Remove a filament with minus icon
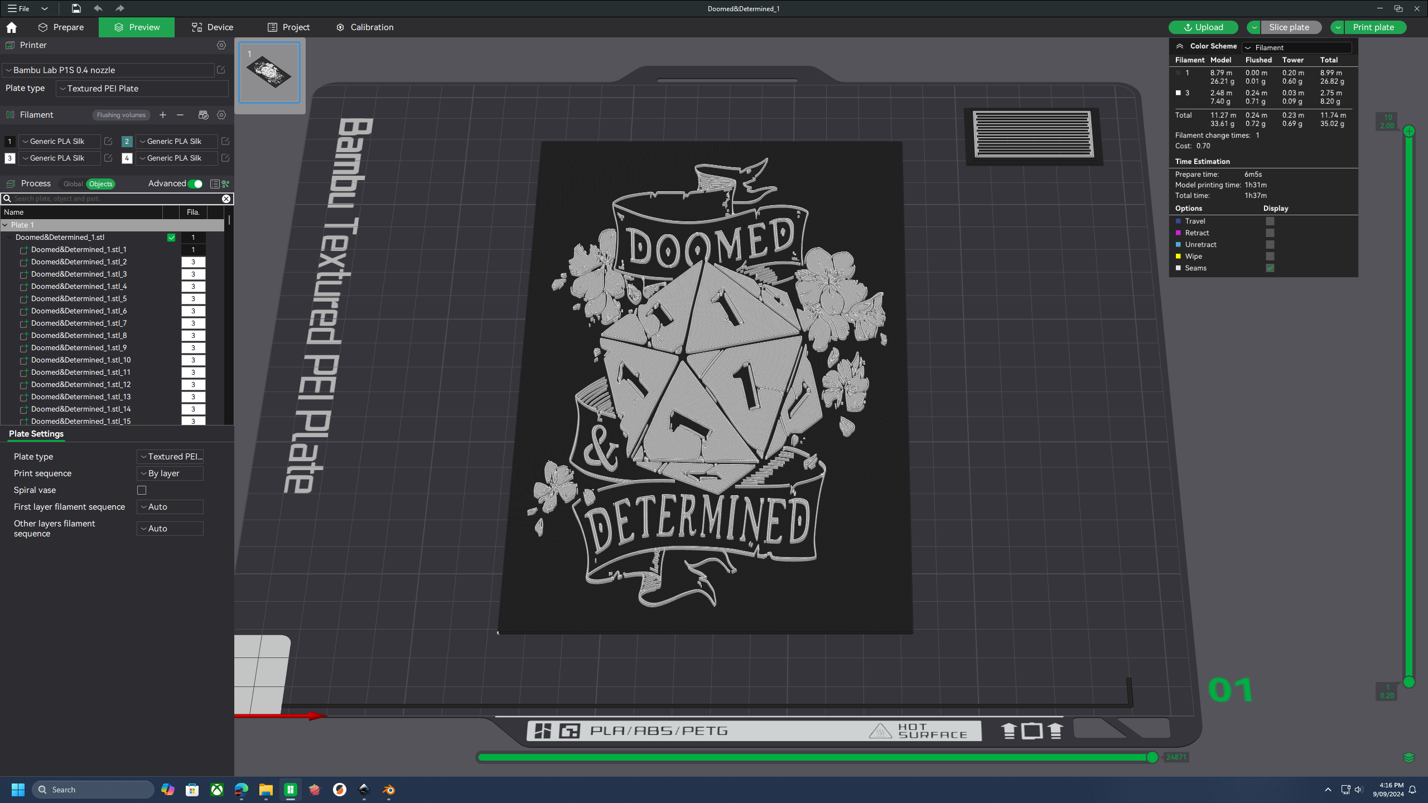The image size is (1428, 803). click(x=180, y=115)
